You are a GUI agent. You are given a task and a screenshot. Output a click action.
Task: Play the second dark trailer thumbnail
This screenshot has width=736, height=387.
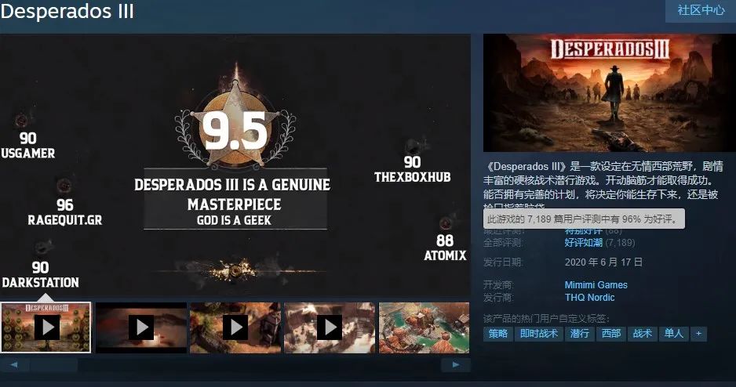click(x=141, y=327)
